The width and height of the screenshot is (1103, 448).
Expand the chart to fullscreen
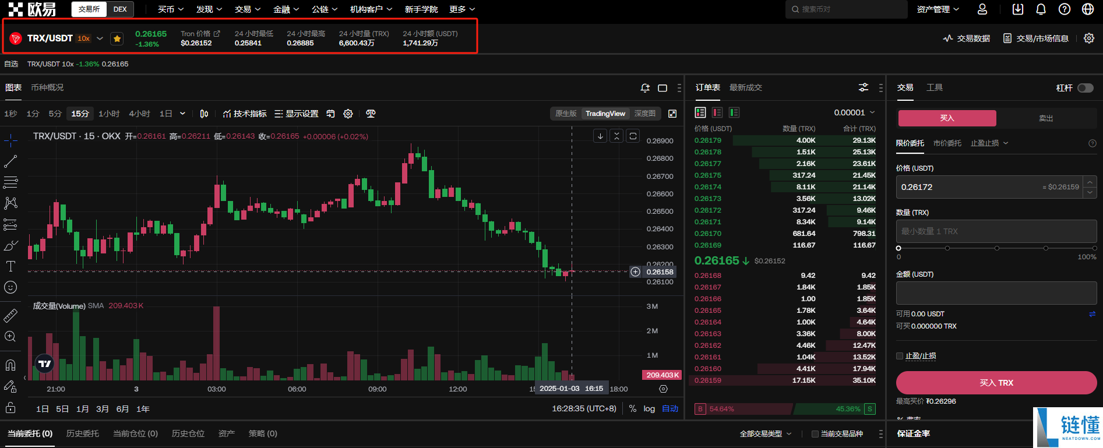672,114
